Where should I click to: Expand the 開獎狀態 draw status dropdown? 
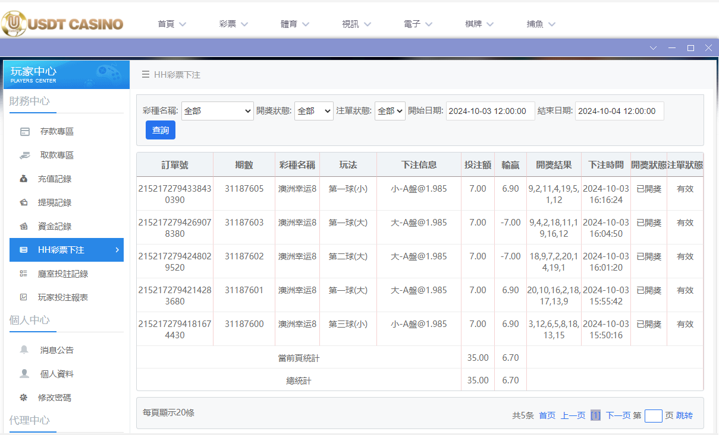pos(313,110)
